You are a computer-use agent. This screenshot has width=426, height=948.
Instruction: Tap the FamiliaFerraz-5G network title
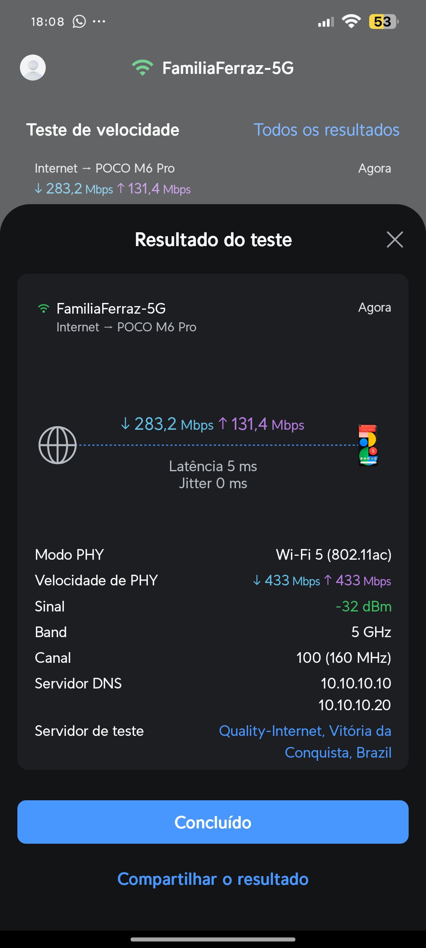pyautogui.click(x=228, y=68)
